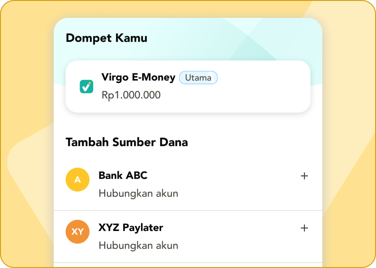Screen dimensions: 376x268
Task: Click the orange "XY" Paylater avatar
Action: click(x=77, y=232)
